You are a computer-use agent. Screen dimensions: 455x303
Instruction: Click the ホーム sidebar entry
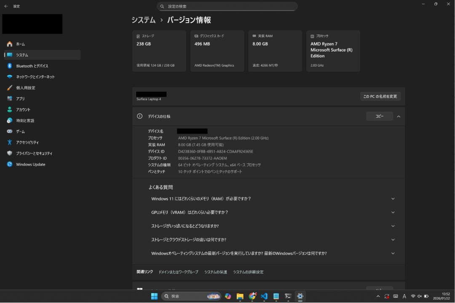(x=23, y=44)
